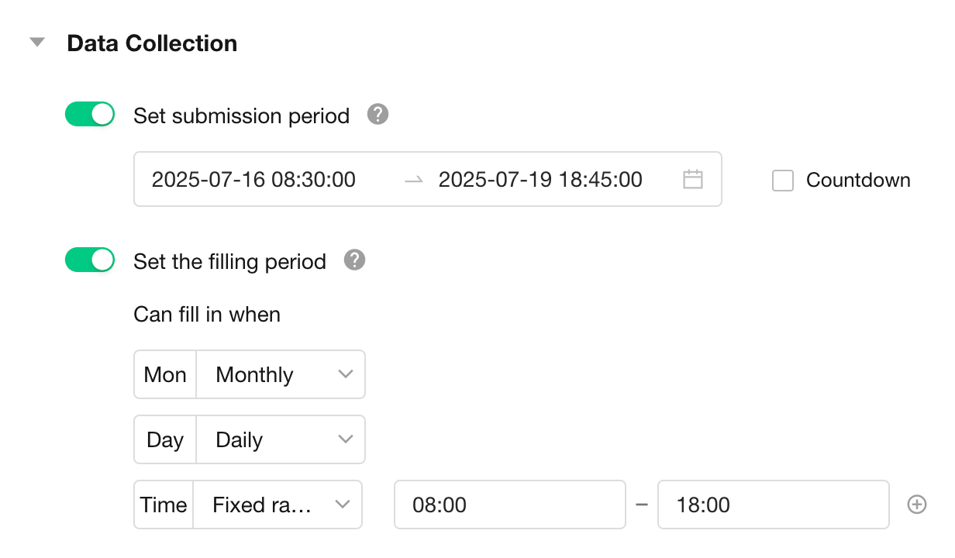Turn off the Set the filling period switch

(90, 260)
